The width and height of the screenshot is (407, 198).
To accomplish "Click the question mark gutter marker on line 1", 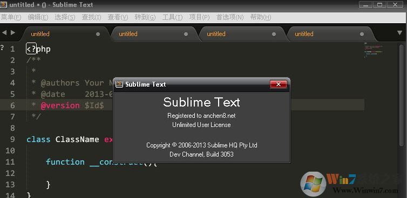I will click(x=2, y=48).
